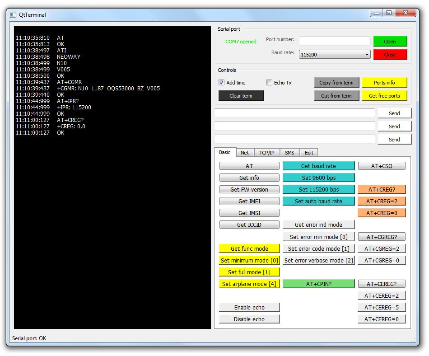Click the AT+CEREG=5 button
429x356 pixels.
(382, 308)
